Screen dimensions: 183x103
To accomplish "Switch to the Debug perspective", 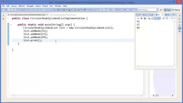I will pos(176,10).
